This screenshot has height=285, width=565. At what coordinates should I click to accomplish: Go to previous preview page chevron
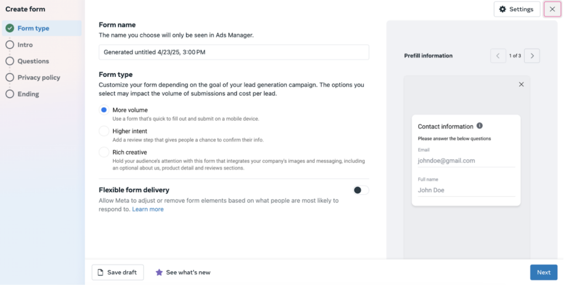tap(498, 56)
